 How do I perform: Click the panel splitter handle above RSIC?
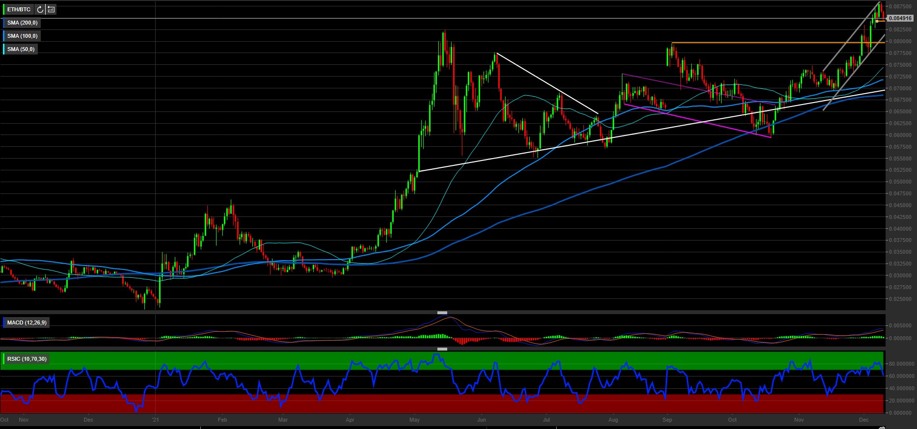coord(442,349)
